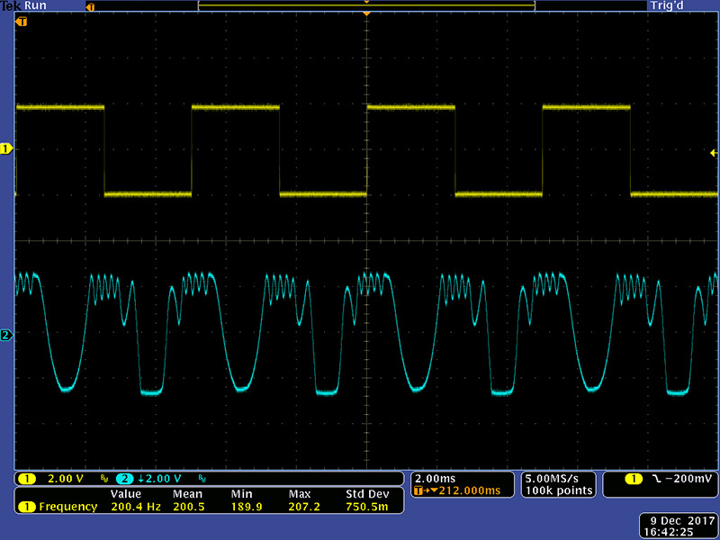Viewport: 720px width, 540px height.
Task: Click the channel 2 badge showing 2.00 V
Action: click(x=125, y=478)
